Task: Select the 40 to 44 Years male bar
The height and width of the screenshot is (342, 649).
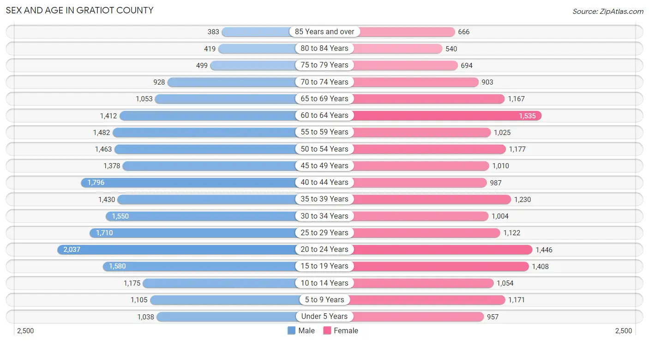Action: (203, 183)
